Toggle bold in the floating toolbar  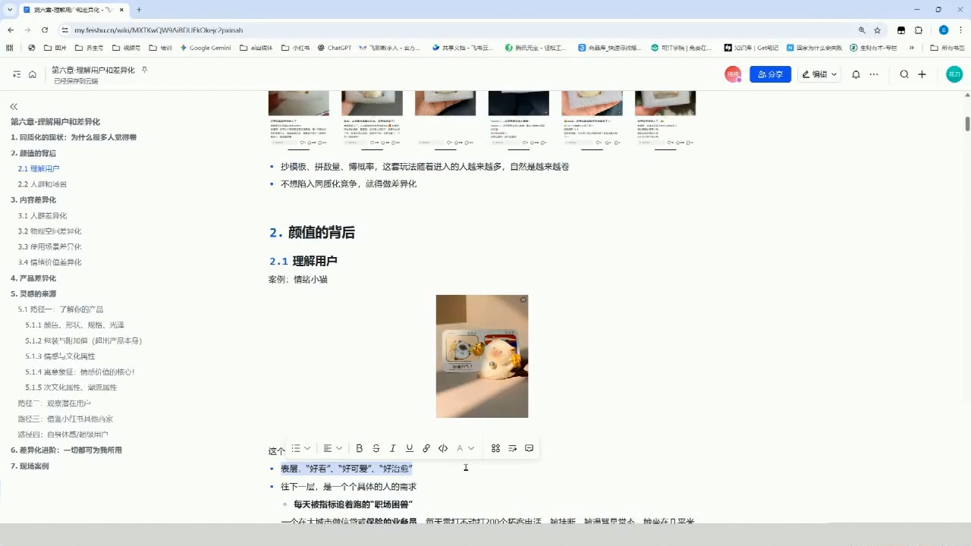[x=360, y=448]
